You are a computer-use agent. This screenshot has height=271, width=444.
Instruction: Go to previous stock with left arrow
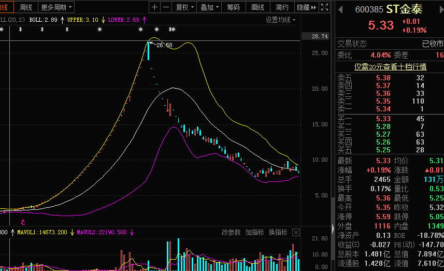(x=341, y=10)
